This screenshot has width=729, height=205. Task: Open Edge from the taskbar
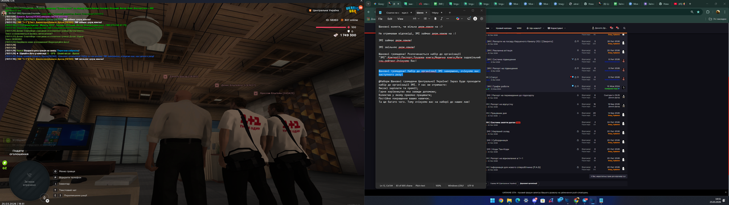tap(517, 200)
